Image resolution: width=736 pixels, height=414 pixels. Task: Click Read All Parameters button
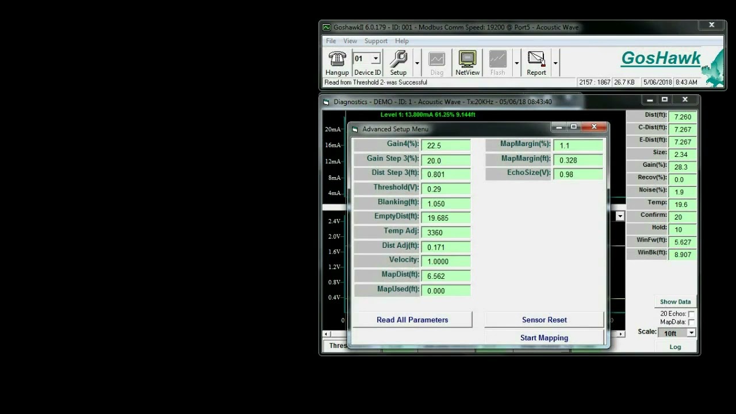[412, 320]
